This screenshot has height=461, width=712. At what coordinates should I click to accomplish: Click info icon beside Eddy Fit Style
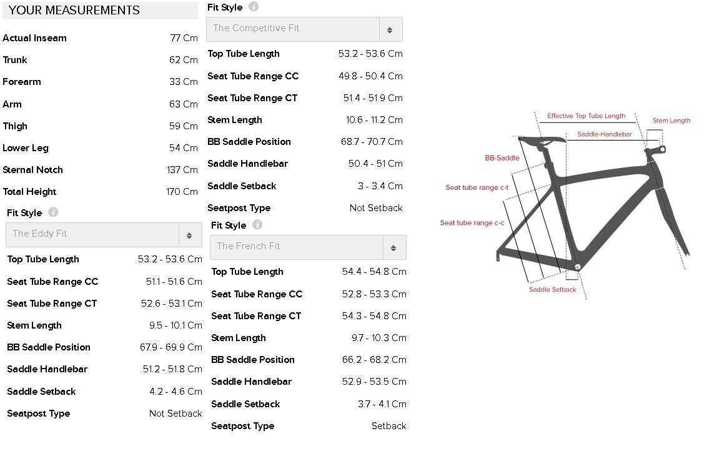coord(53,212)
